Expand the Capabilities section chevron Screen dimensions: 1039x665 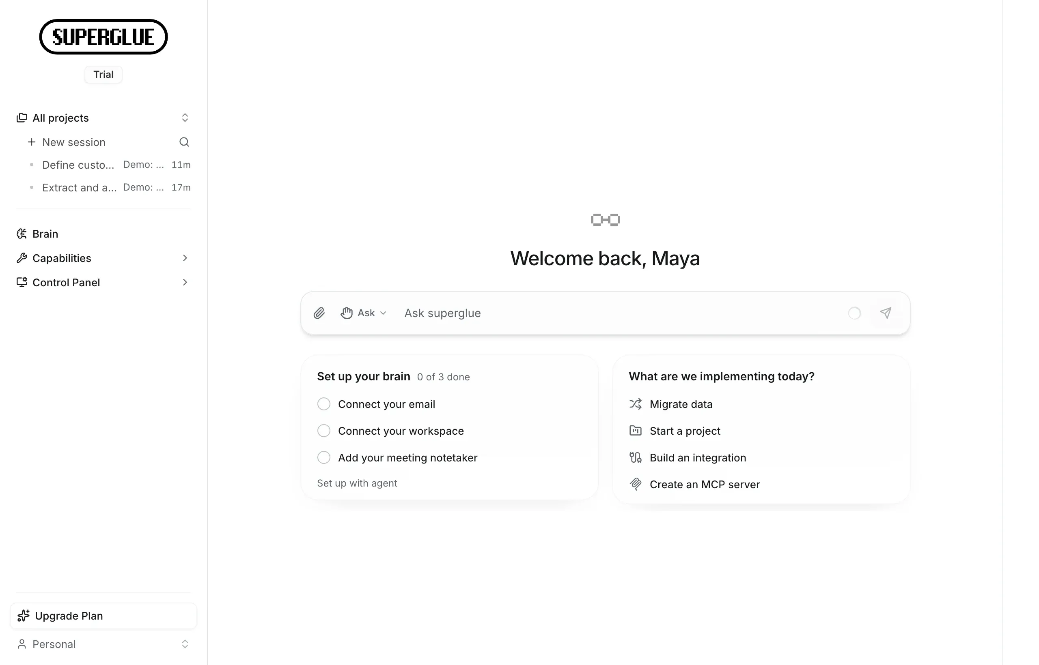click(185, 258)
